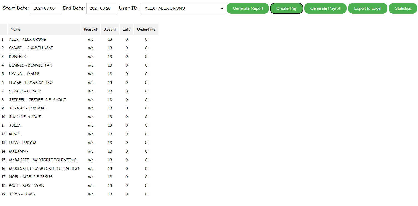Click the Name column header
418x206 pixels.
(16, 29)
